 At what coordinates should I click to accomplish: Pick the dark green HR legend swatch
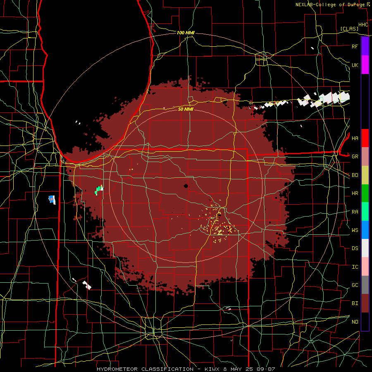tap(365, 193)
